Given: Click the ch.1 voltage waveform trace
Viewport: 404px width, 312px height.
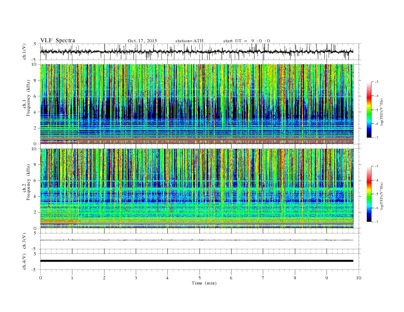Looking at the screenshot, I should pyautogui.click(x=196, y=51).
